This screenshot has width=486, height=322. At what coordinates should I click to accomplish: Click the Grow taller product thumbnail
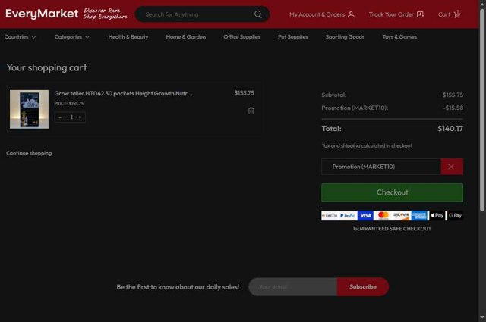[x=29, y=109]
